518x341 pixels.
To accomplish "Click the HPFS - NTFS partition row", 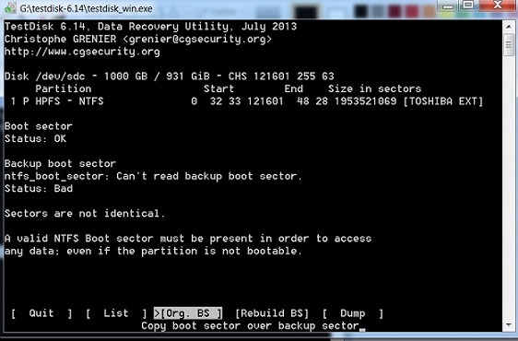I will coord(244,101).
